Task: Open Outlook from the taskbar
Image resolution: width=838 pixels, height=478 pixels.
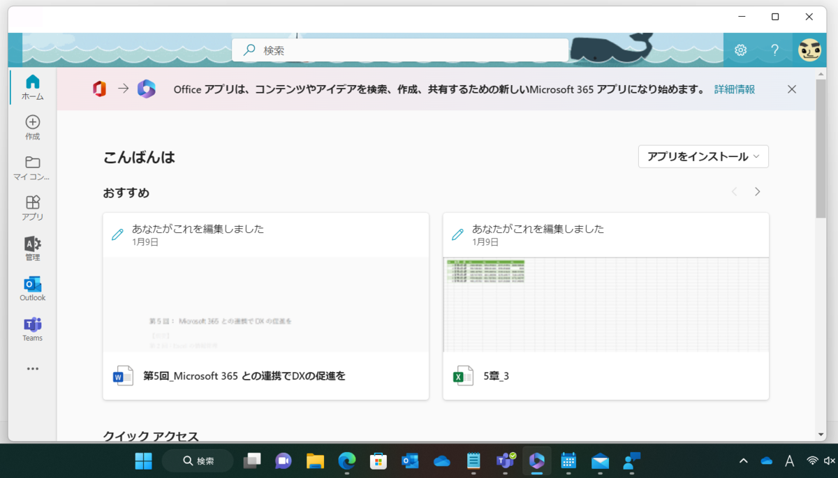Action: 410,461
